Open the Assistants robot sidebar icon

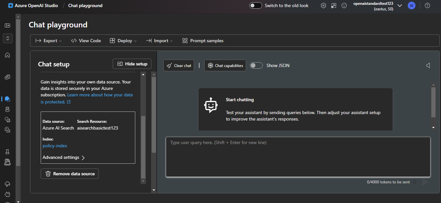pyautogui.click(x=7, y=109)
